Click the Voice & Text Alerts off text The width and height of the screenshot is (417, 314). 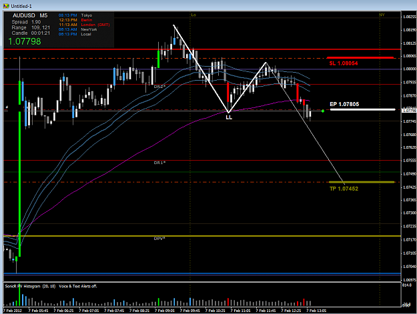click(x=78, y=286)
